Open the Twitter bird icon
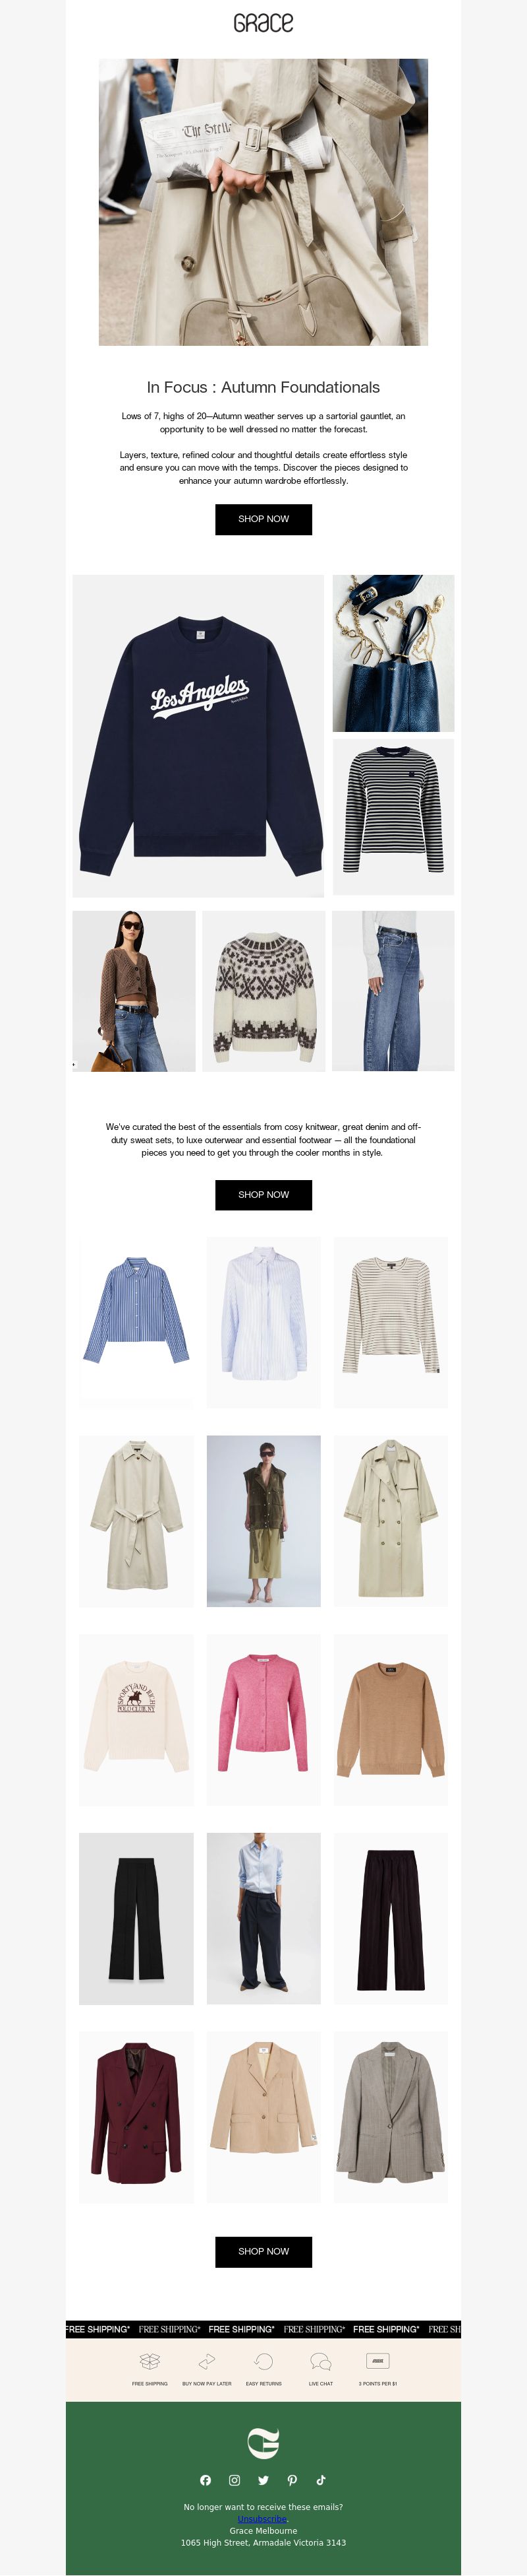 263,2480
